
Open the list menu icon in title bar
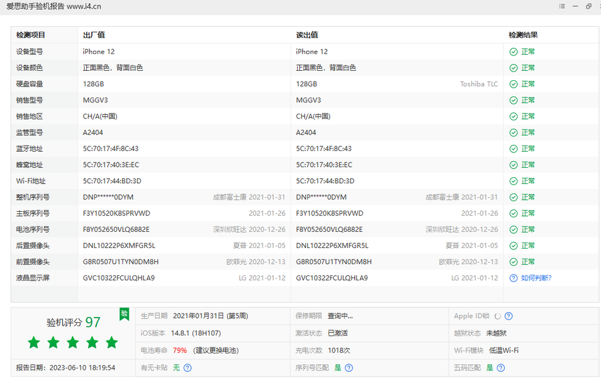(x=562, y=6)
